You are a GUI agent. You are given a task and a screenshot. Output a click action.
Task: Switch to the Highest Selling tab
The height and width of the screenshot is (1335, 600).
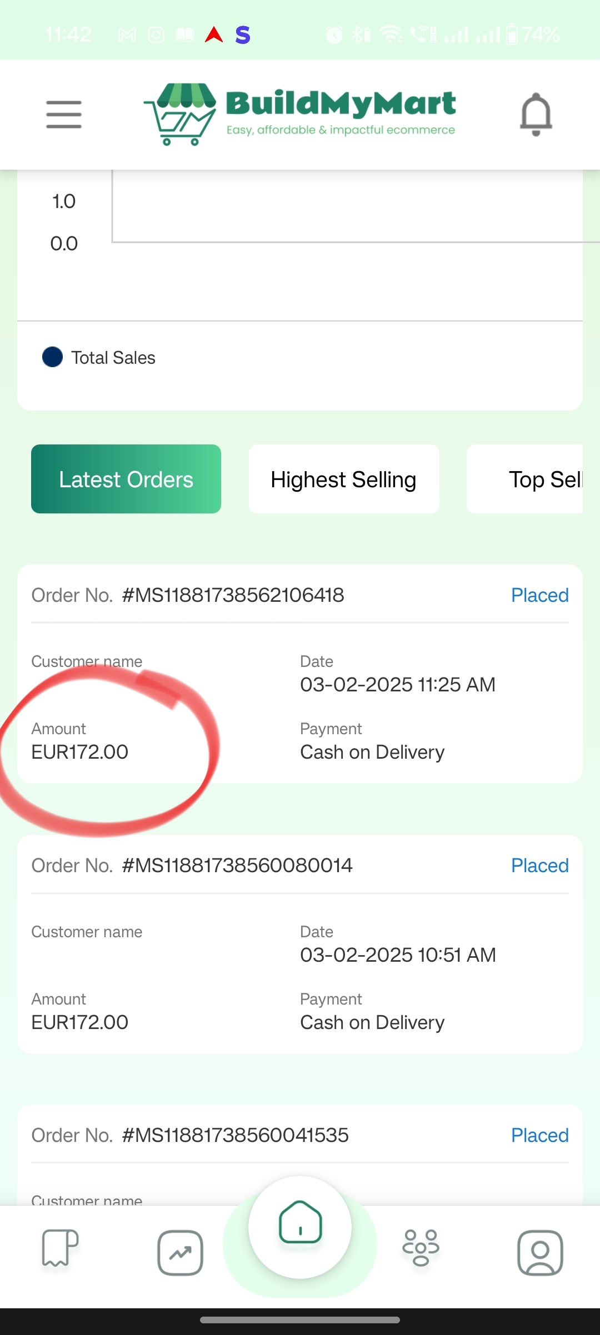[x=344, y=479]
